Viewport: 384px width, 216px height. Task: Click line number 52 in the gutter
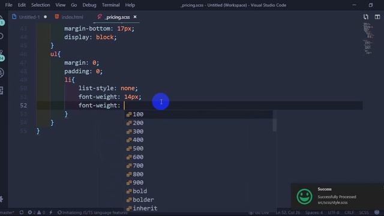point(23,106)
